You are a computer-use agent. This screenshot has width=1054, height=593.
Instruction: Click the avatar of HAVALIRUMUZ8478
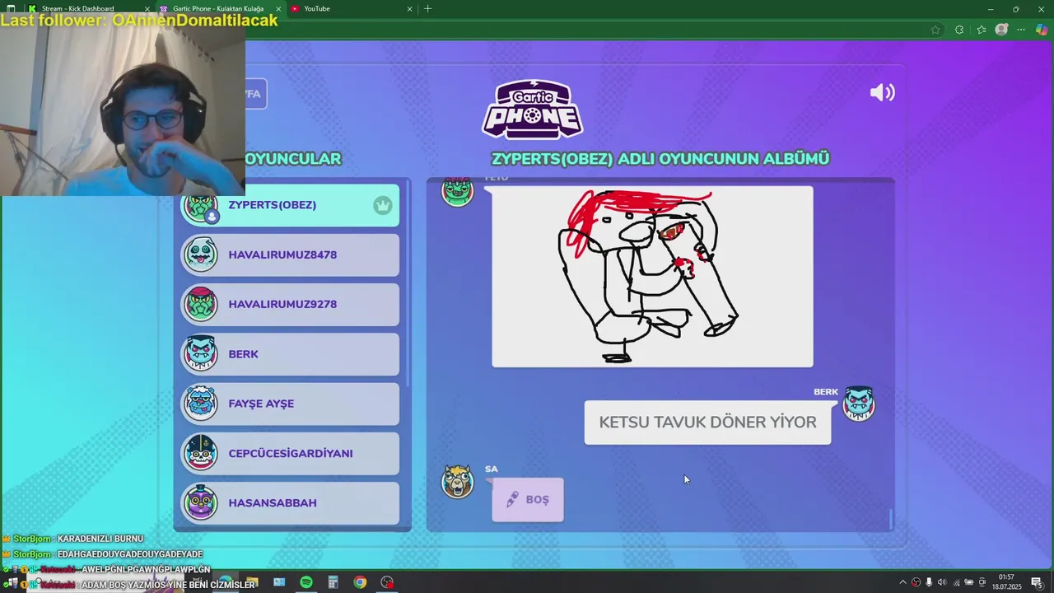pyautogui.click(x=201, y=254)
